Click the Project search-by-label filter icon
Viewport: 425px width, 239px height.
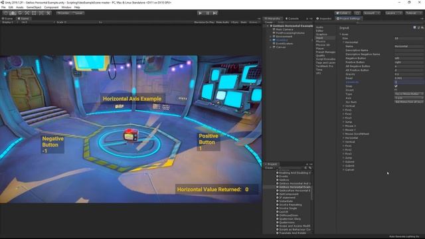click(310, 168)
